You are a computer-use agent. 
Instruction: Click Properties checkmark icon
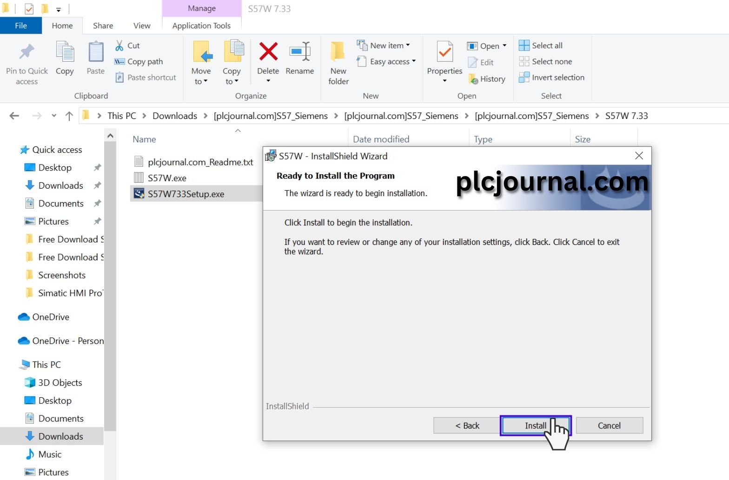pyautogui.click(x=445, y=52)
